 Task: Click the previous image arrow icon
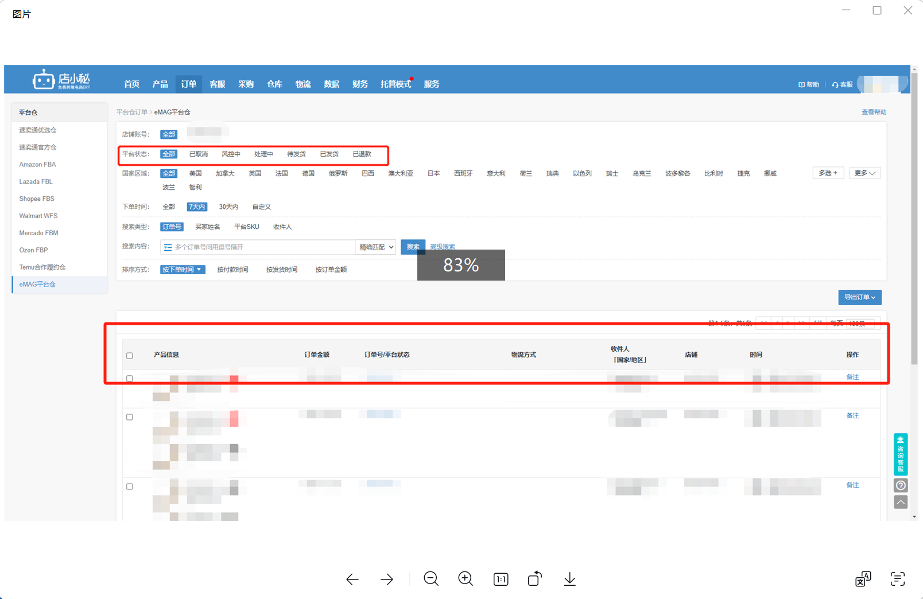(x=352, y=579)
